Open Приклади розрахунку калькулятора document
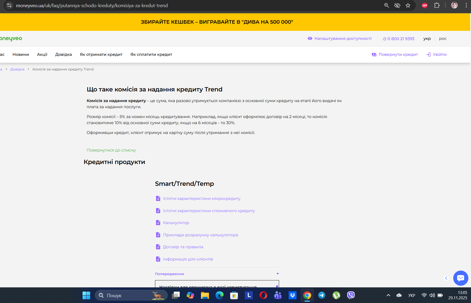This screenshot has width=471, height=303. point(197,235)
